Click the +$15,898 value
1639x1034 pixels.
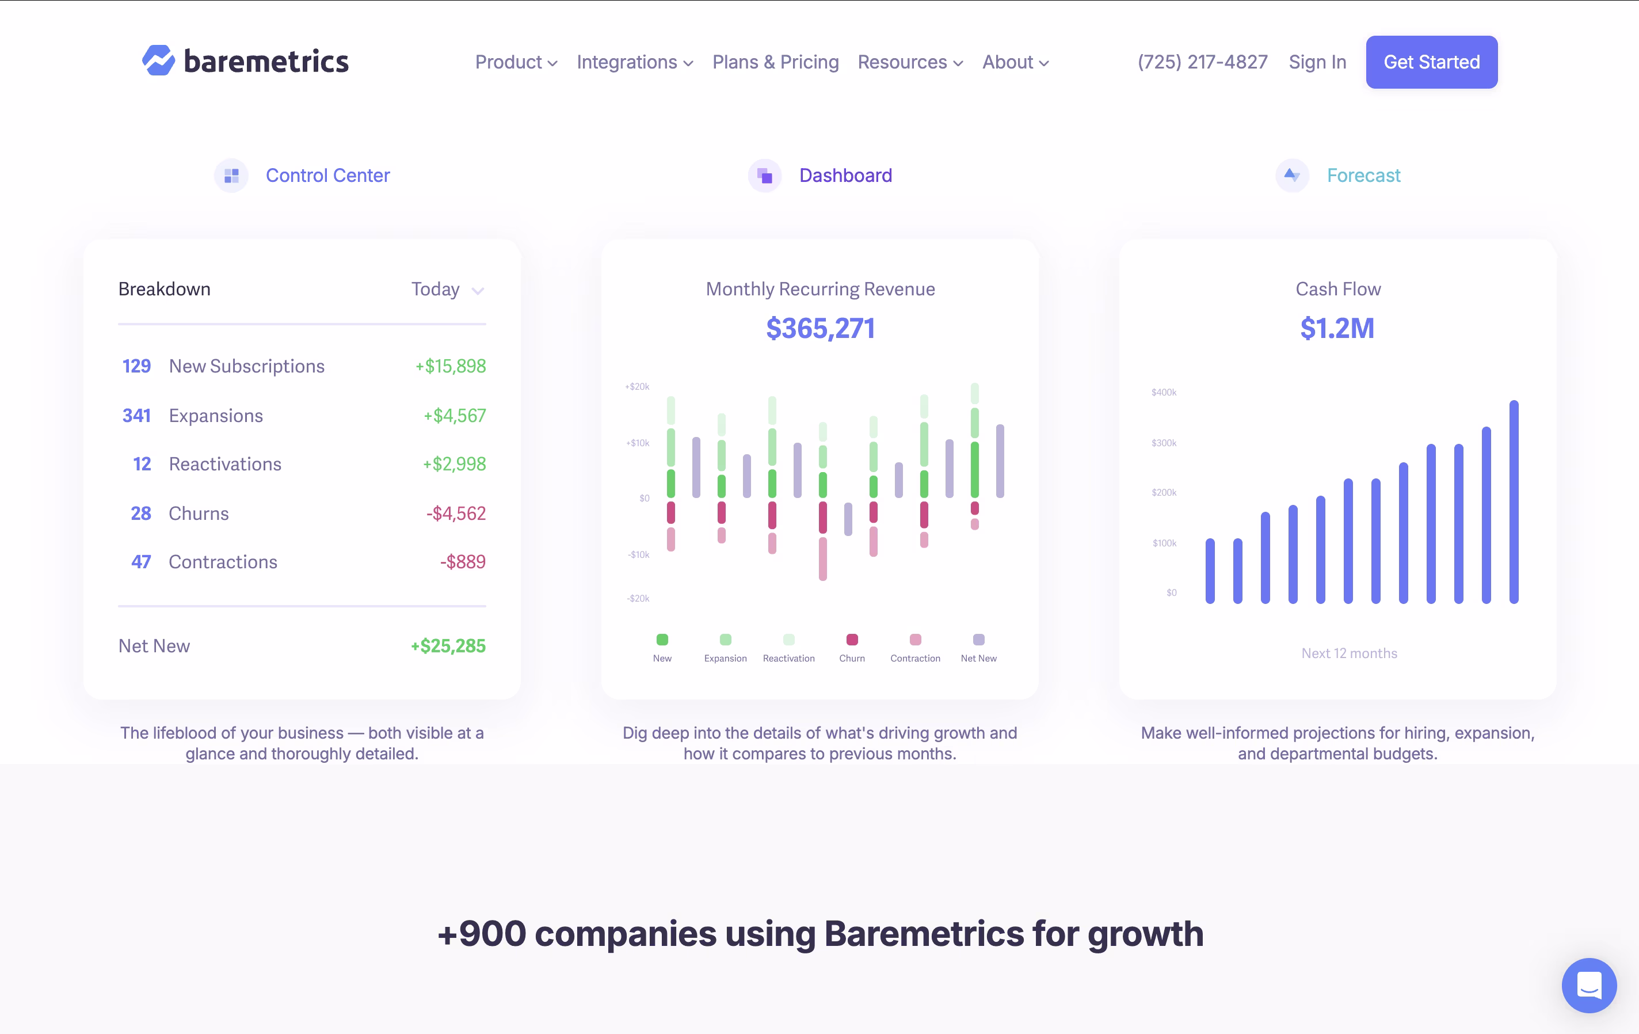click(451, 366)
